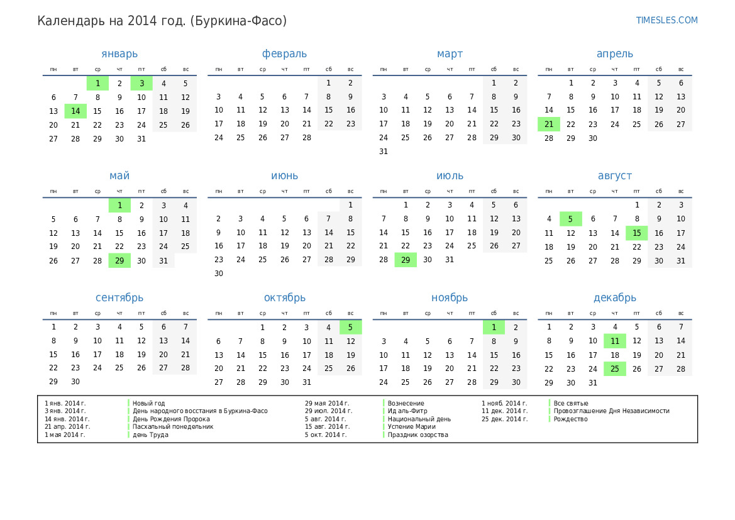This screenshot has width=735, height=520.
Task: Click highlighted October 5 date
Action: click(350, 327)
